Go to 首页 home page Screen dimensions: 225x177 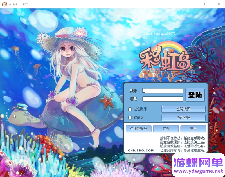(x=166, y=129)
